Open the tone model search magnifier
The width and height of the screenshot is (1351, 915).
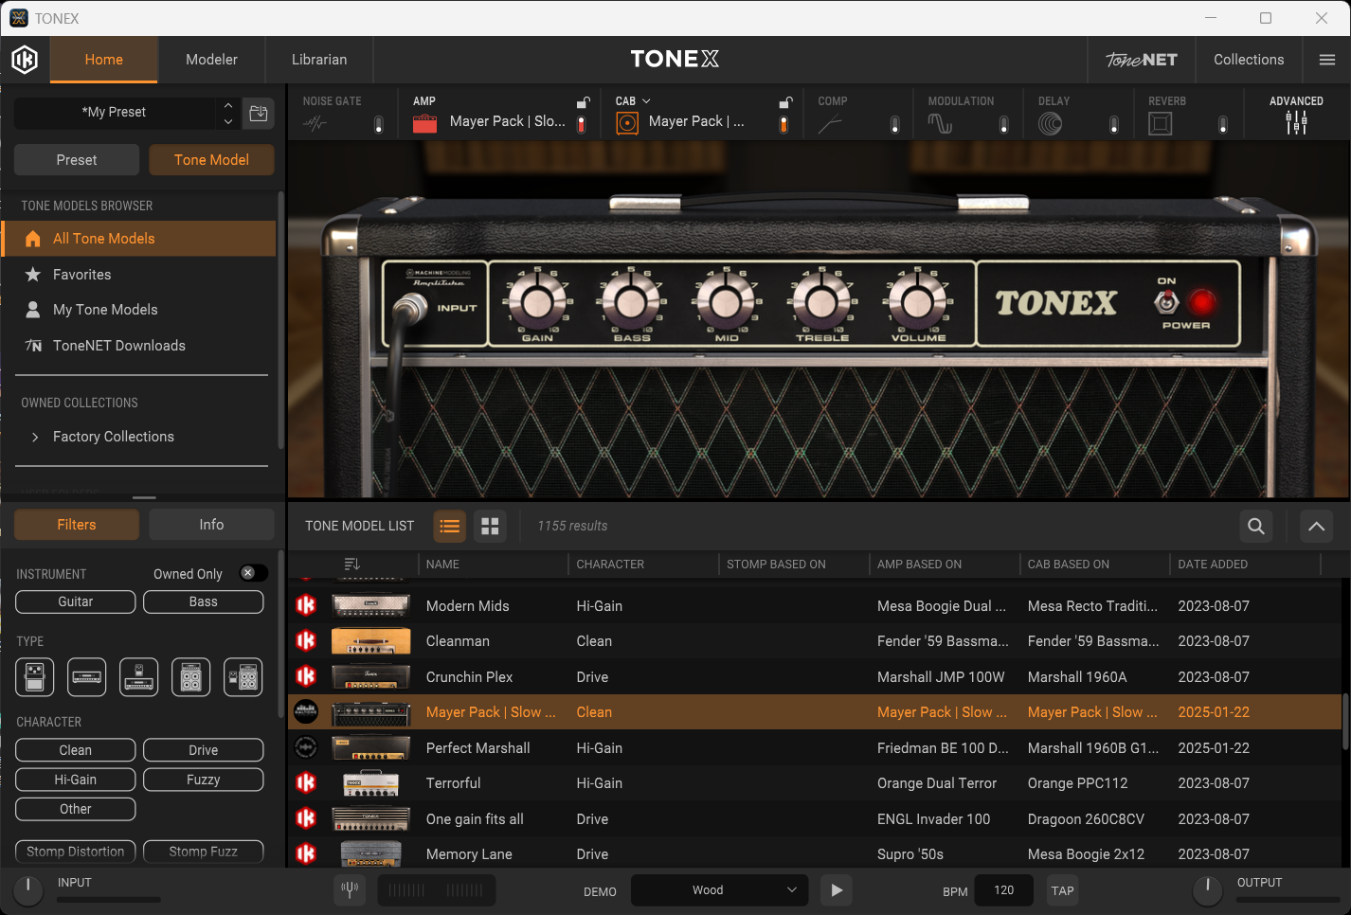pyautogui.click(x=1256, y=526)
